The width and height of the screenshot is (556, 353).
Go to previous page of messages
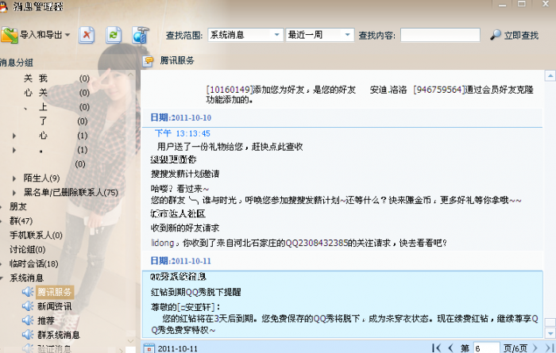point(450,348)
